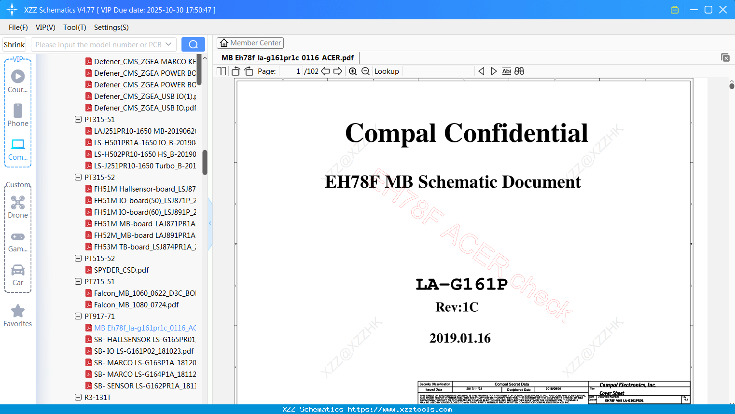
Task: Open Defener_CMS_ZGEA_USB IO.pdf
Action: coord(145,108)
